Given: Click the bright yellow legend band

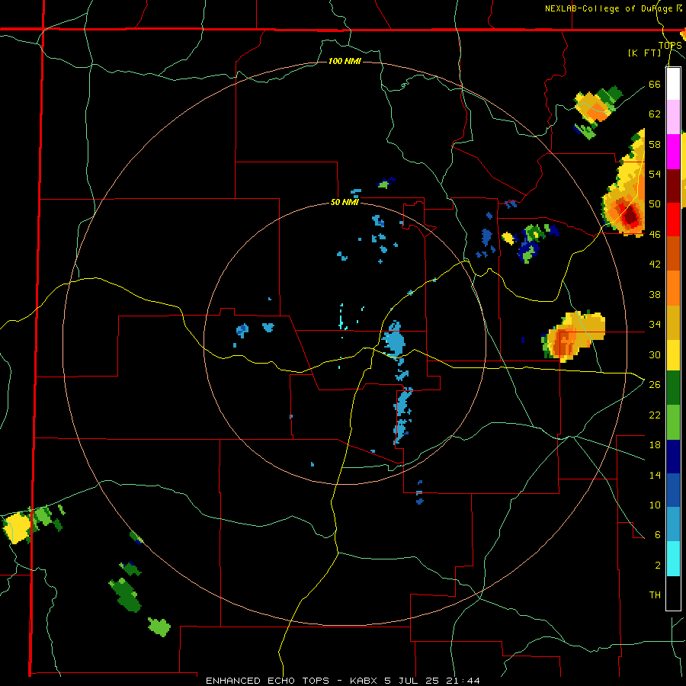Looking at the screenshot, I should tap(673, 355).
